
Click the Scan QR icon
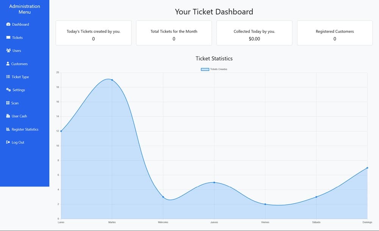(8, 103)
